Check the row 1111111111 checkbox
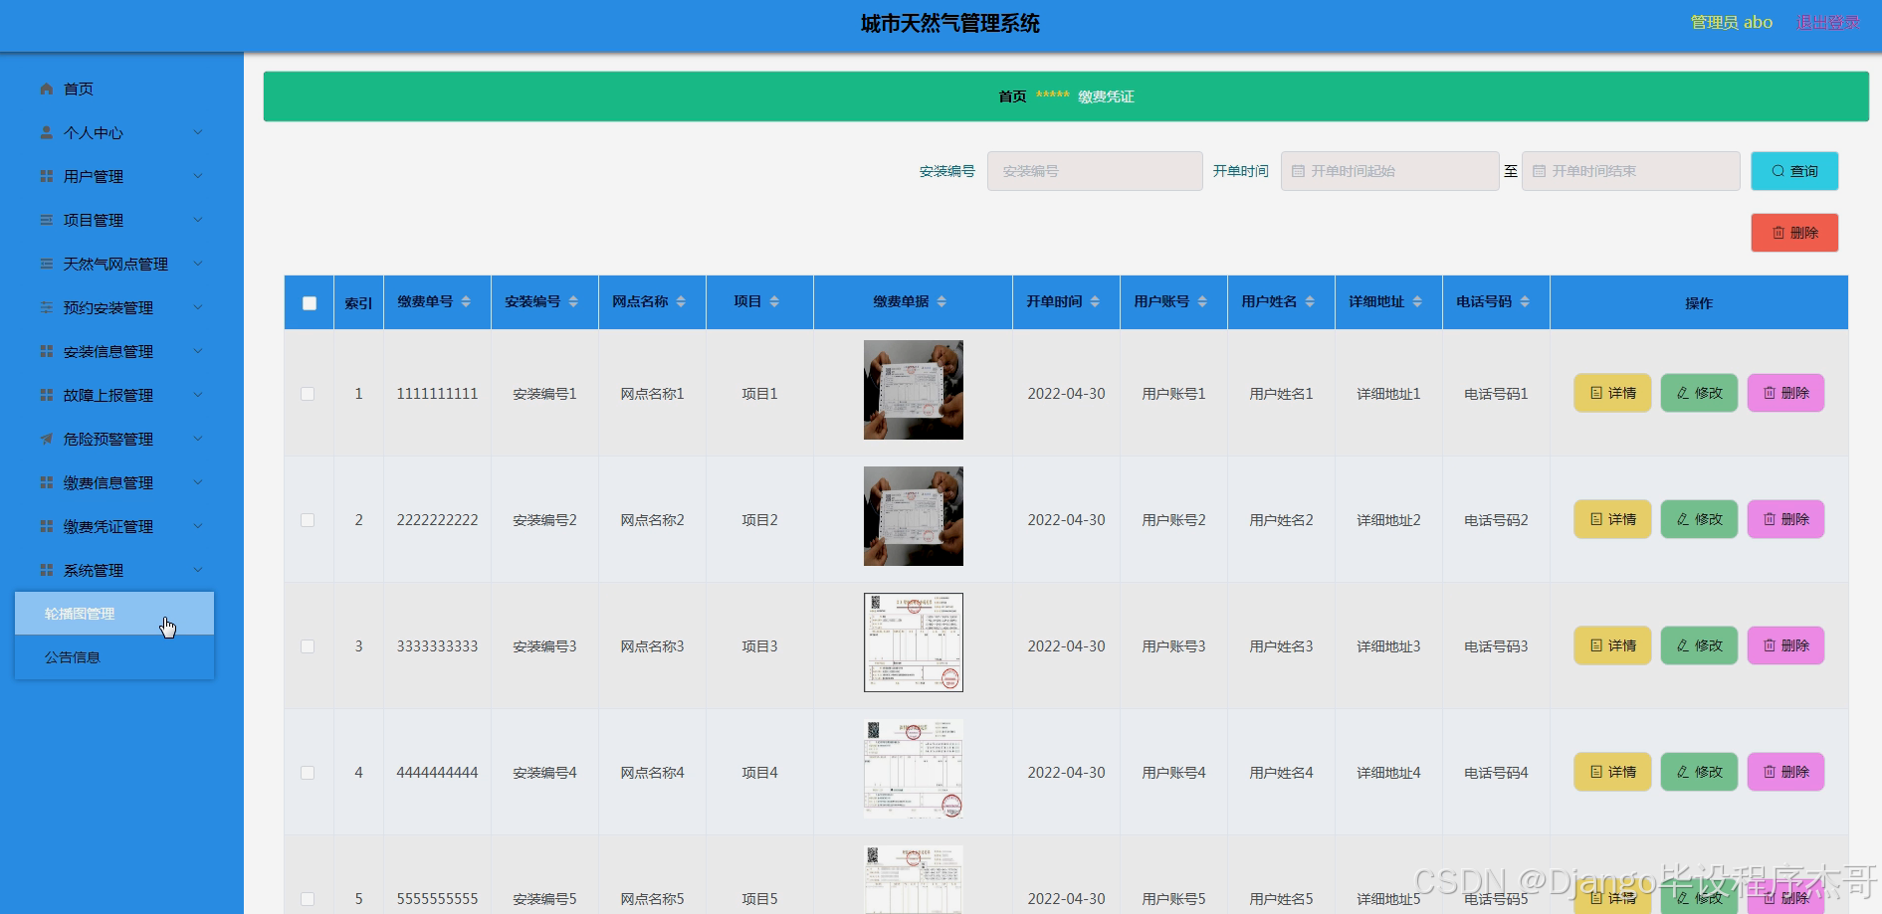The image size is (1882, 914). pos(308,394)
